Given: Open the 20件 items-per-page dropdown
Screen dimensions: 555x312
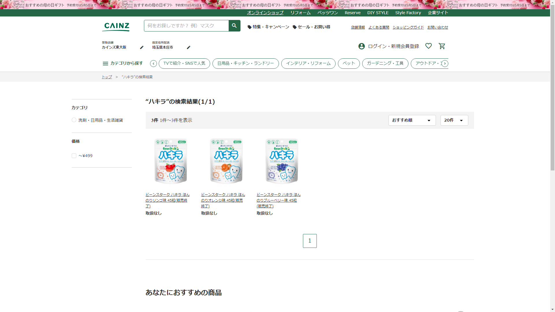Looking at the screenshot, I should coord(454,120).
